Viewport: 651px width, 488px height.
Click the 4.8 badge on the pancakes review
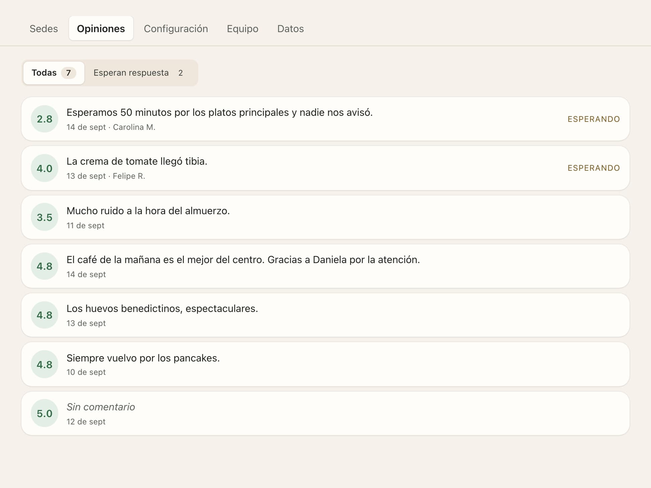click(x=45, y=364)
